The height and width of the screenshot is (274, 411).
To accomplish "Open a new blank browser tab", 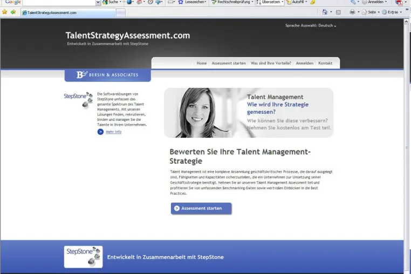I will [x=121, y=12].
